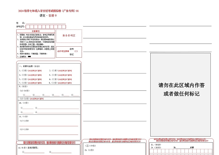Tick the 缺考标记 absent-mark box

point(76,51)
